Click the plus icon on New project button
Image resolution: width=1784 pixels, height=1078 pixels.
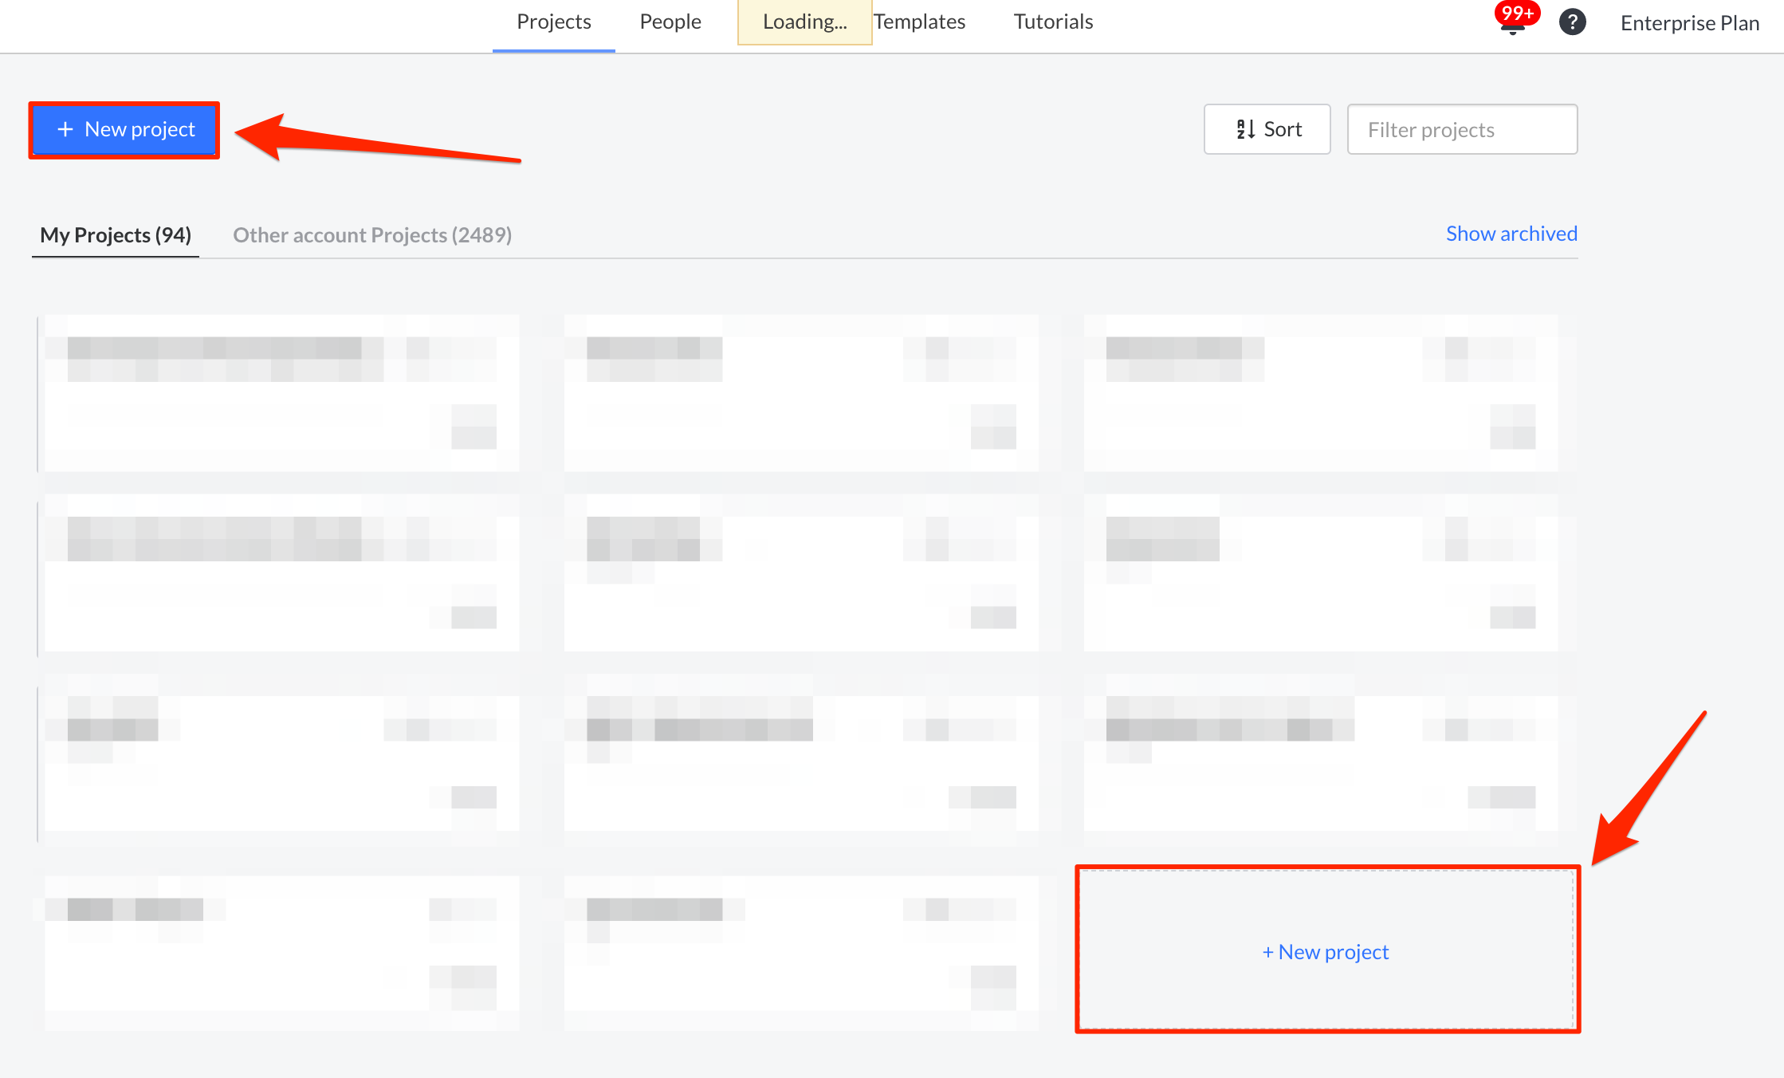point(65,129)
